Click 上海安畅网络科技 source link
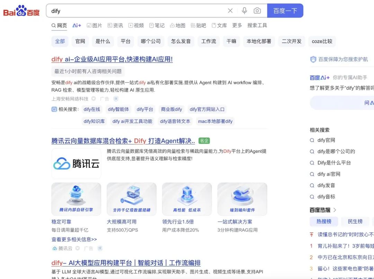Image resolution: width=374 pixels, height=279 pixels. pos(70,99)
